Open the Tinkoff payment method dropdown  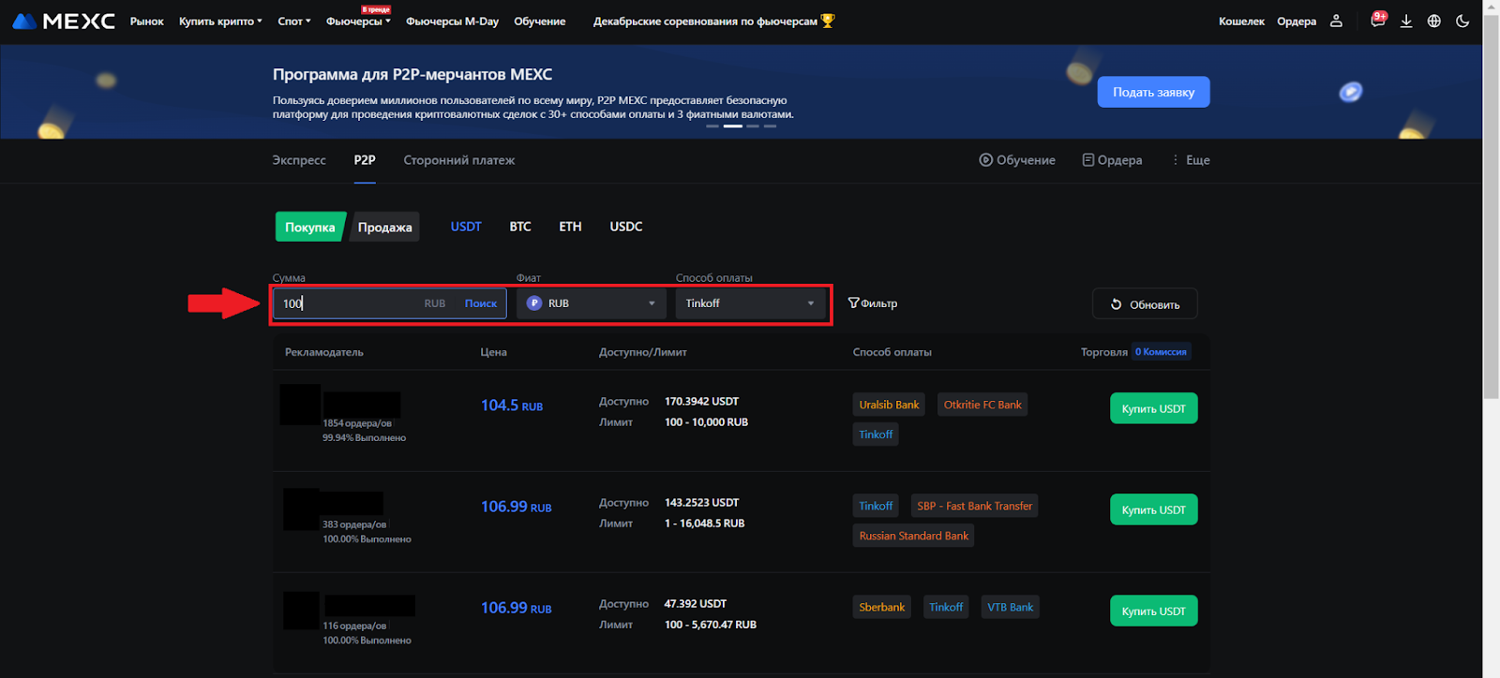tap(751, 303)
